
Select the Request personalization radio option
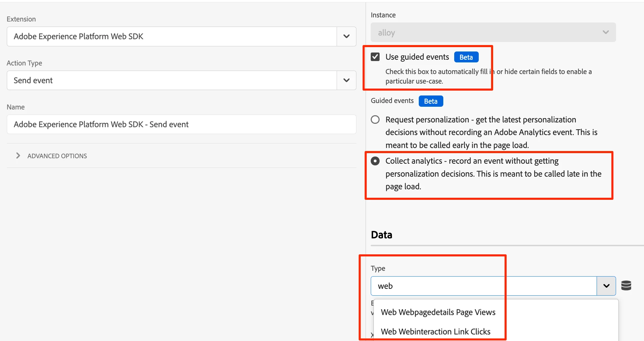(x=375, y=120)
